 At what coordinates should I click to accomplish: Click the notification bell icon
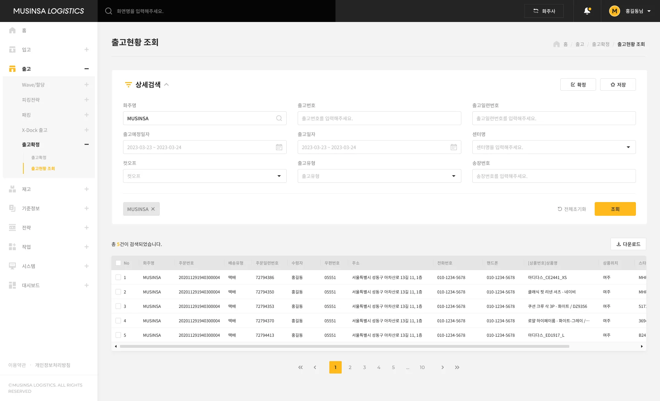pos(587,11)
